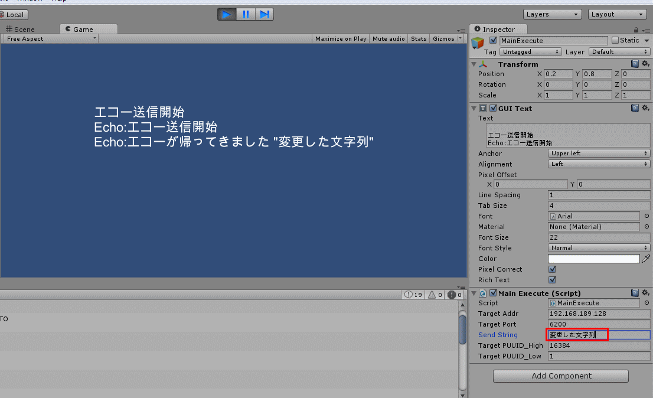Open Transform help book icon
This screenshot has height=398, width=653.
(x=635, y=64)
